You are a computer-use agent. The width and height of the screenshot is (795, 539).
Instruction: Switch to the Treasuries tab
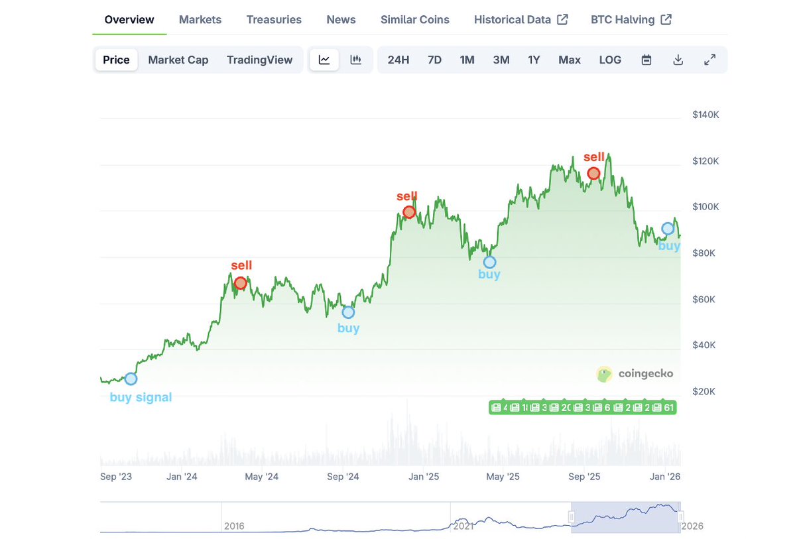coord(274,20)
